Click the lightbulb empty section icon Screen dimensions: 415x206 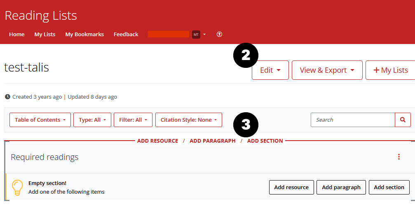17,187
